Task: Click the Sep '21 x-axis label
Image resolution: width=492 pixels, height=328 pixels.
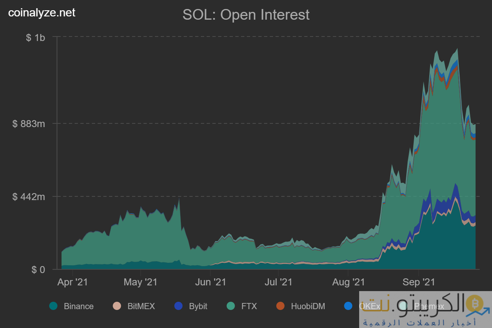Action: [419, 282]
